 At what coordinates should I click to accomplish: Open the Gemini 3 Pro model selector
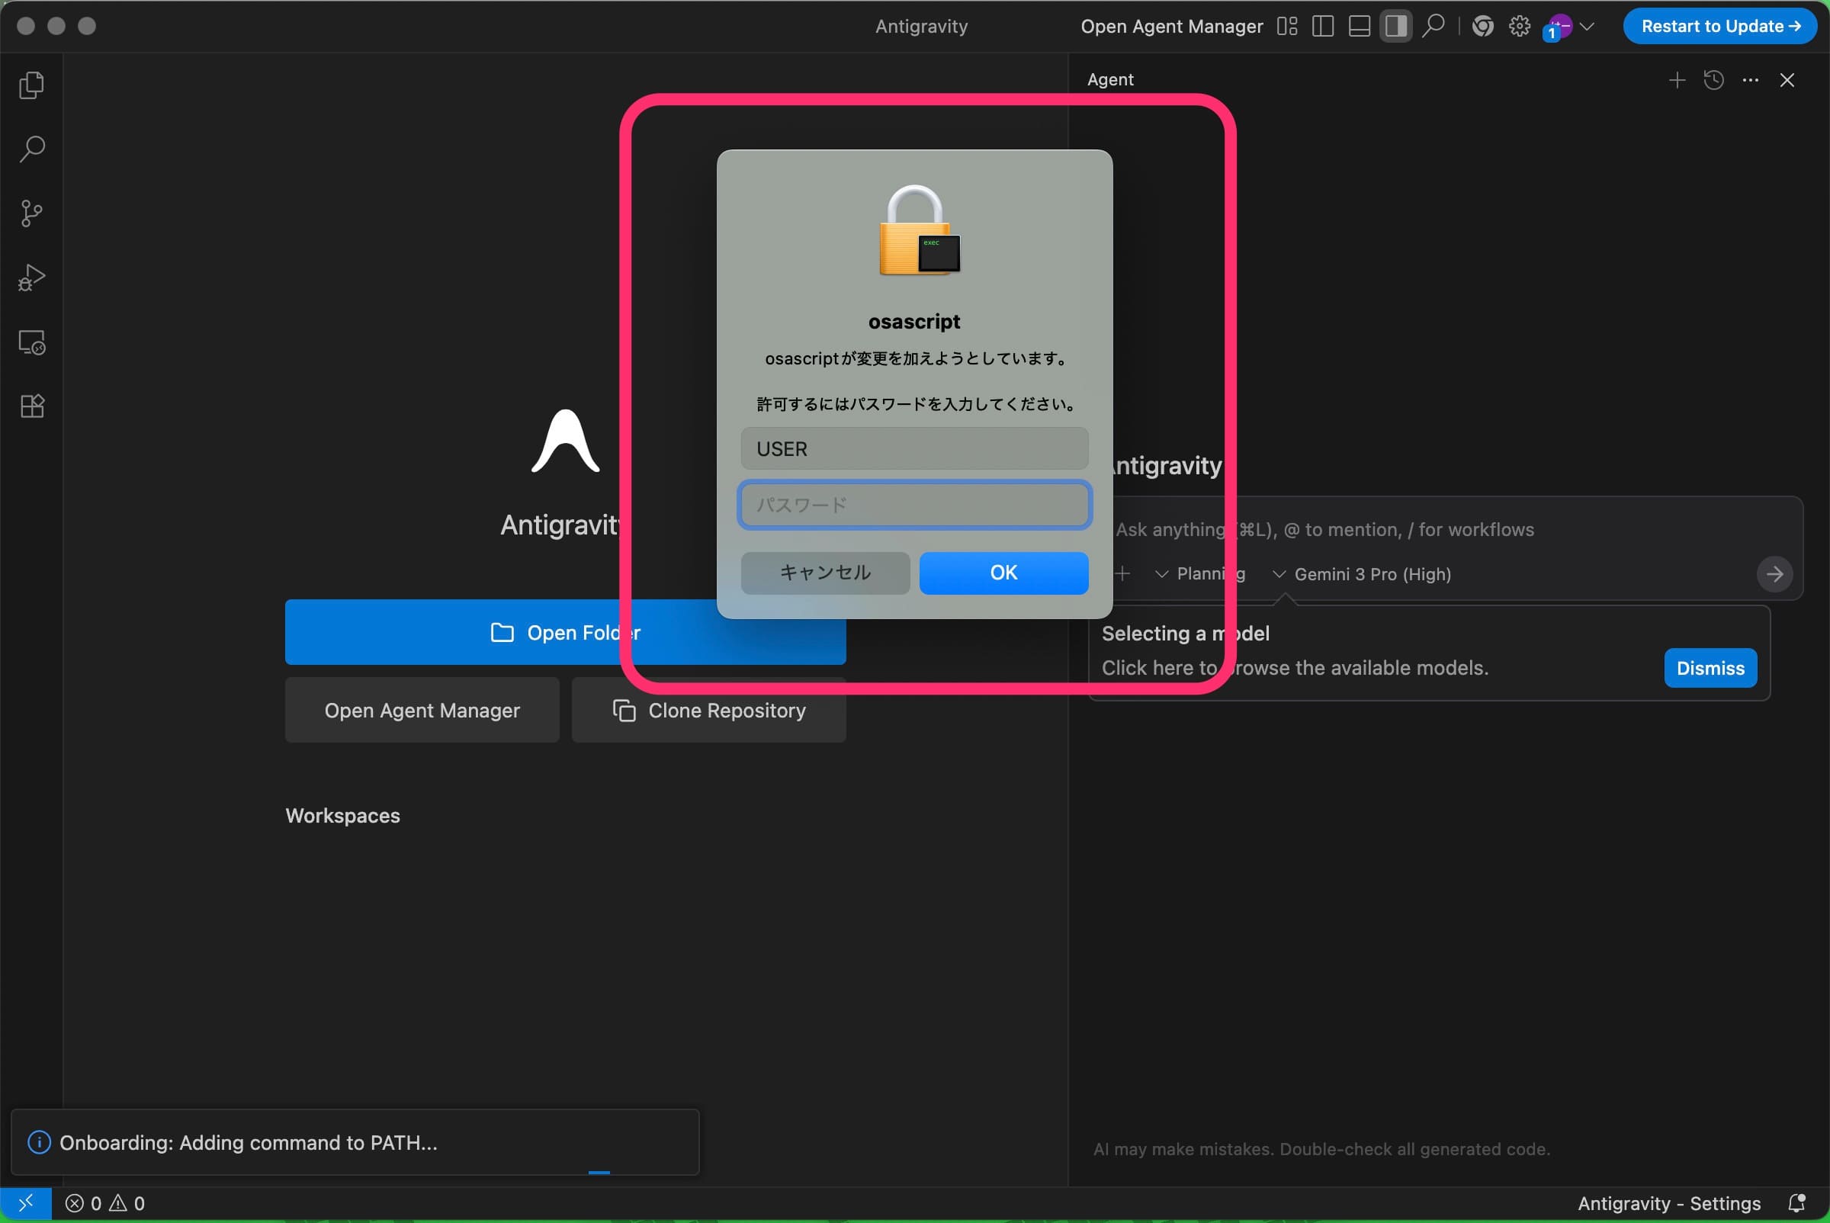coord(1361,574)
